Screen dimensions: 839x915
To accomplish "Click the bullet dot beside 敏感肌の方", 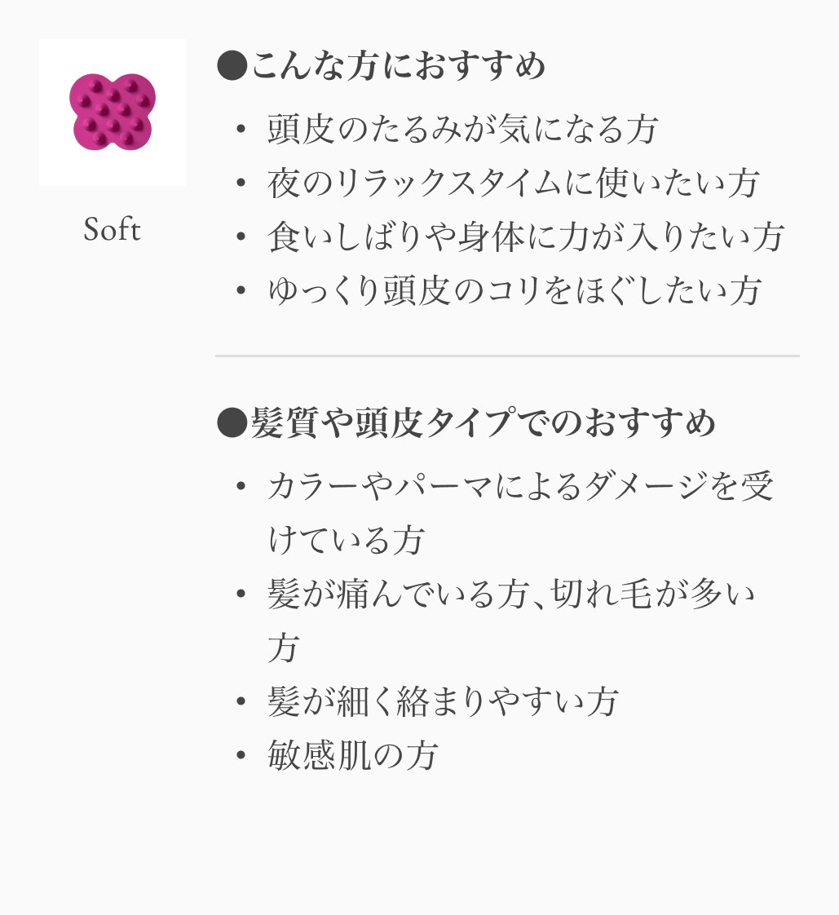I will (240, 756).
